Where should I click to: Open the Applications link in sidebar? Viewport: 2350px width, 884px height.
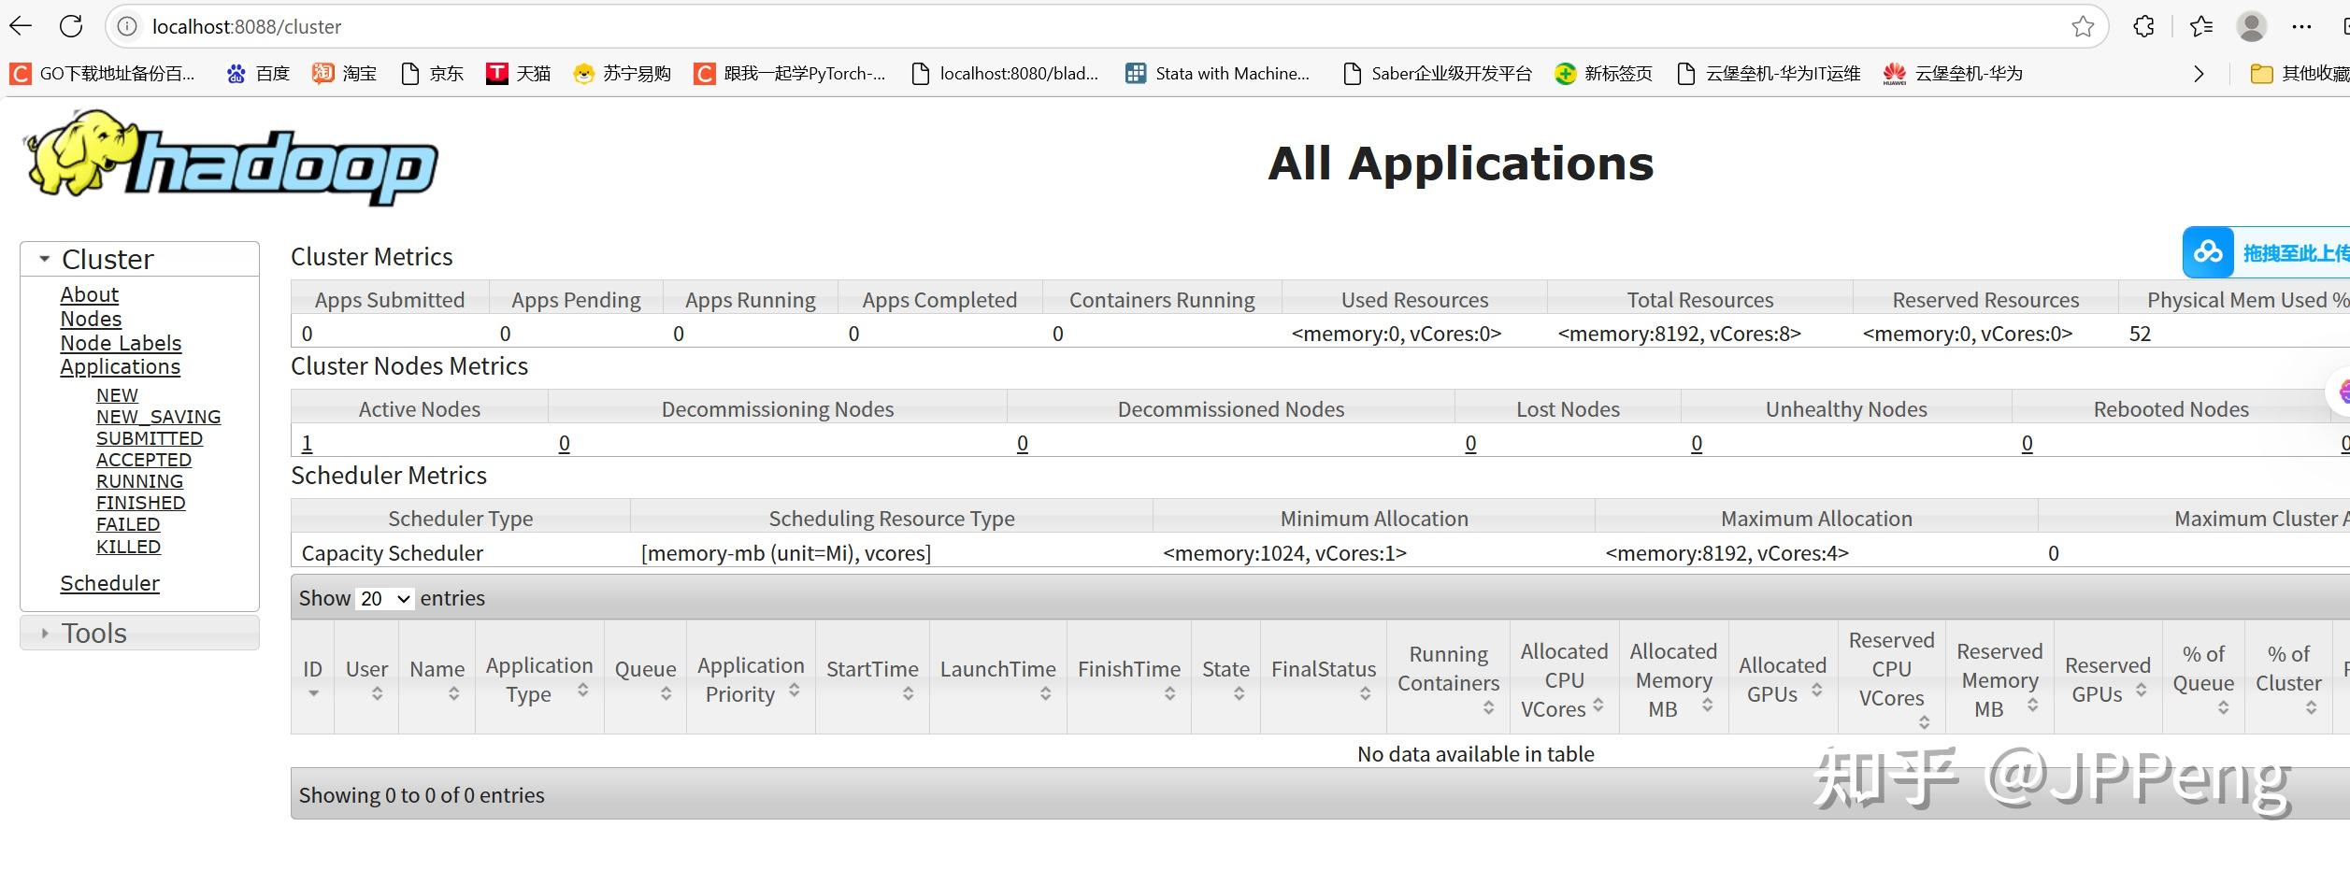tap(120, 366)
